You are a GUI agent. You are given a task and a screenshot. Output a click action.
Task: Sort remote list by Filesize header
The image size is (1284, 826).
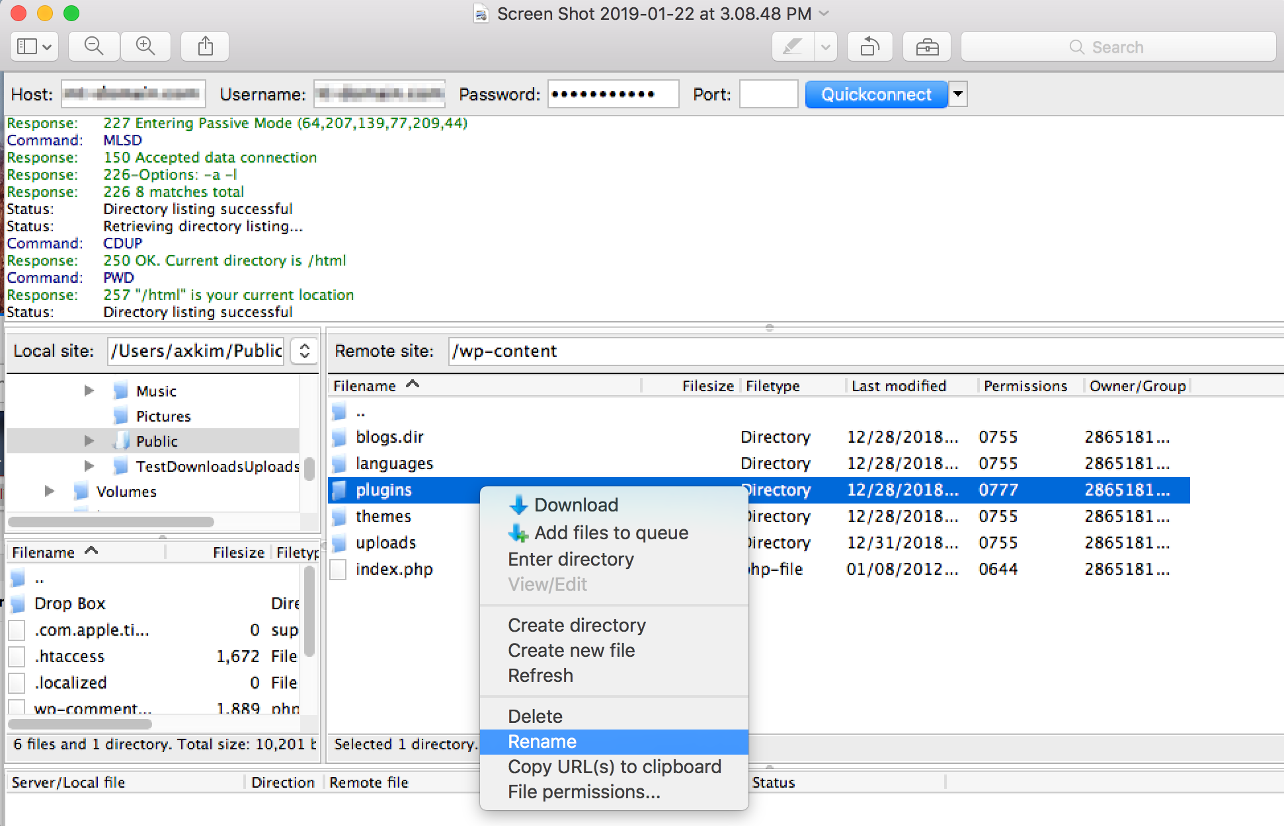(x=691, y=386)
